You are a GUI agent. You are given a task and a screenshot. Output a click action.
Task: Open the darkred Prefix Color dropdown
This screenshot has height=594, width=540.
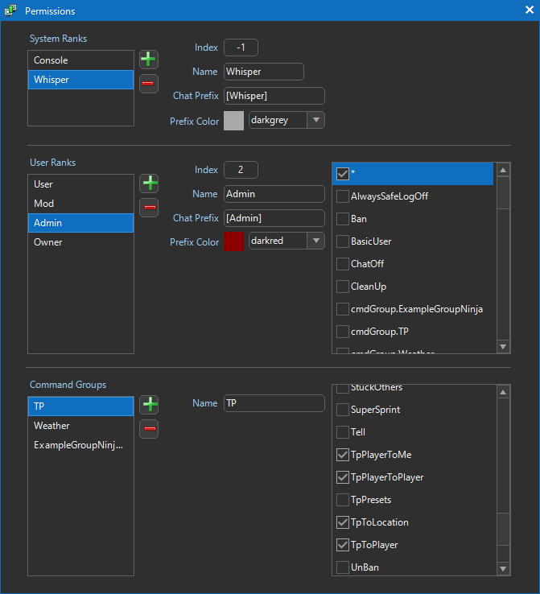coord(316,241)
